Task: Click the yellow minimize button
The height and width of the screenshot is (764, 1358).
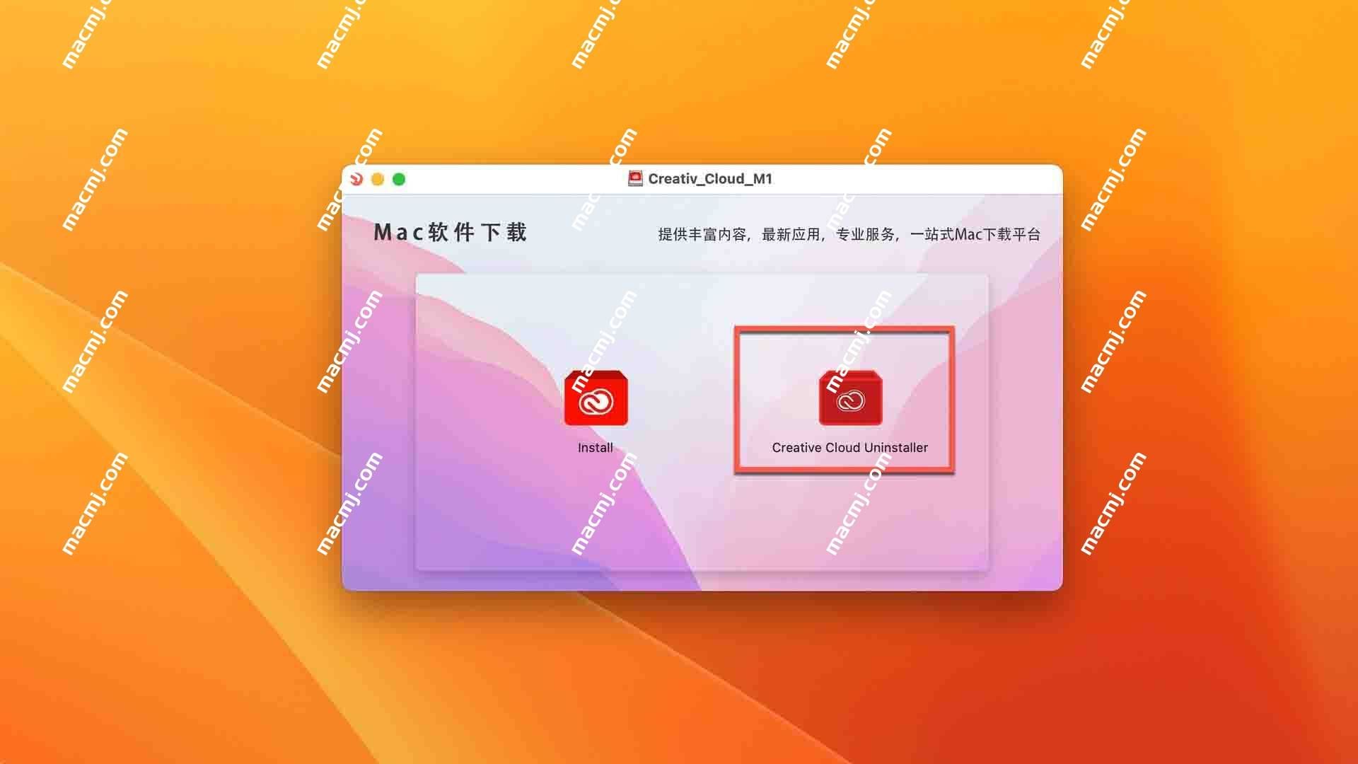Action: (378, 178)
